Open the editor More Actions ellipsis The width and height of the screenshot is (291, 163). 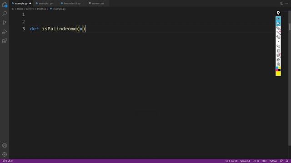coord(287,3)
